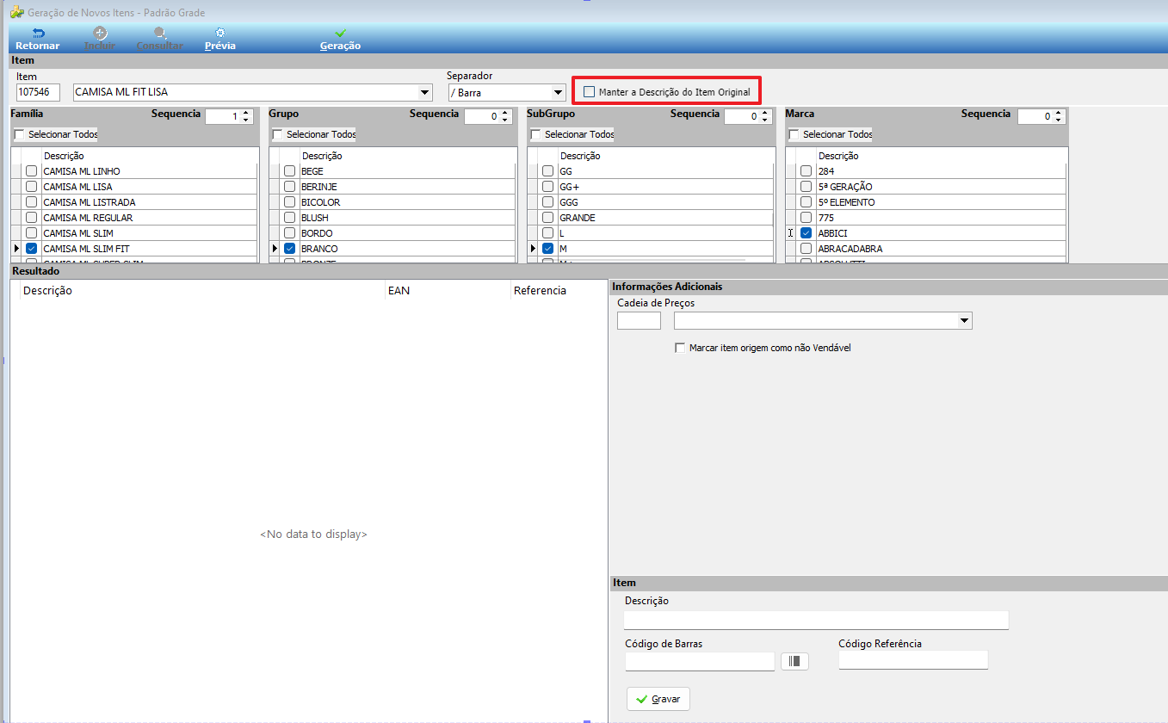
Task: Click the Código Referência field
Action: pos(913,660)
